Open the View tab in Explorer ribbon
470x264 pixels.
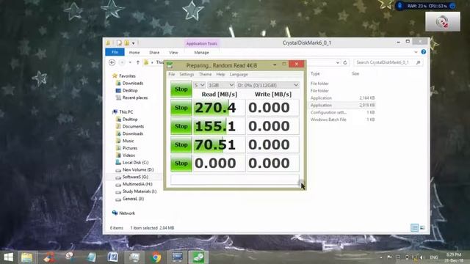[173, 52]
